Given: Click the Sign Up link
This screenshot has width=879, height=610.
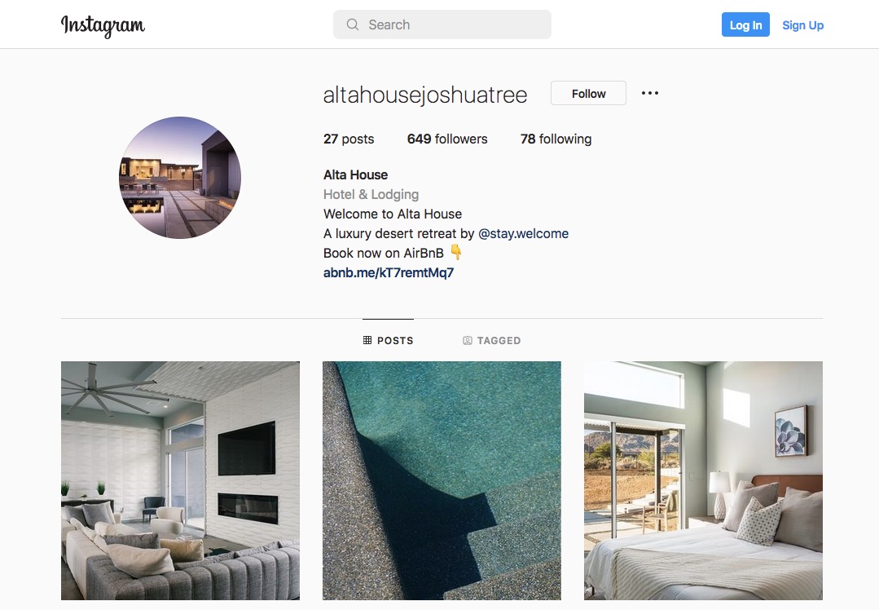Looking at the screenshot, I should pos(802,25).
